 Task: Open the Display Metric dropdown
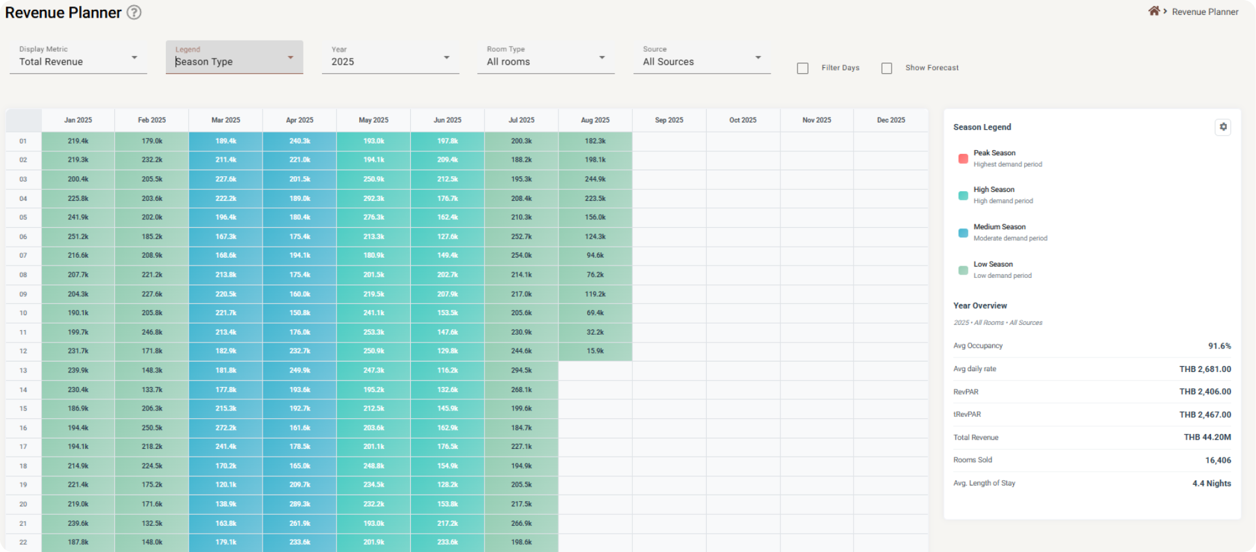point(78,61)
